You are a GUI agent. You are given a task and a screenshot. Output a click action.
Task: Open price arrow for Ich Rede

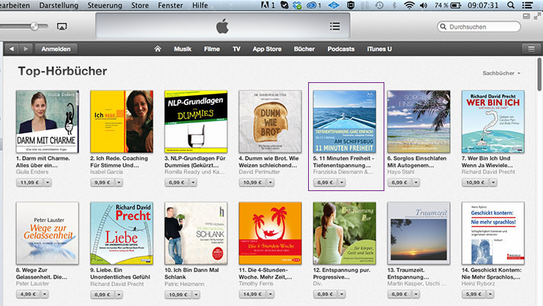click(x=119, y=182)
